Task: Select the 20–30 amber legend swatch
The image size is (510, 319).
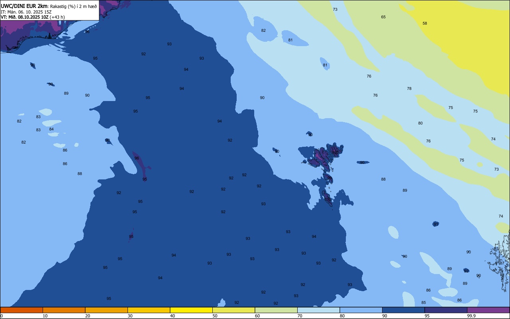Action: (106, 310)
